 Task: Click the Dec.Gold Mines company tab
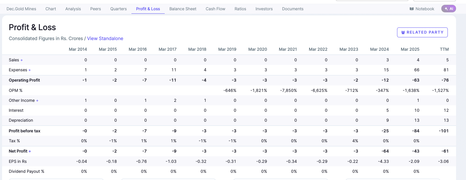click(21, 9)
